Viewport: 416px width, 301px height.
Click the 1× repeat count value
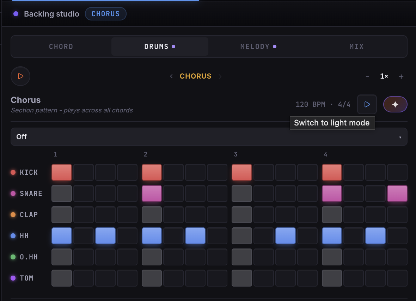(384, 76)
